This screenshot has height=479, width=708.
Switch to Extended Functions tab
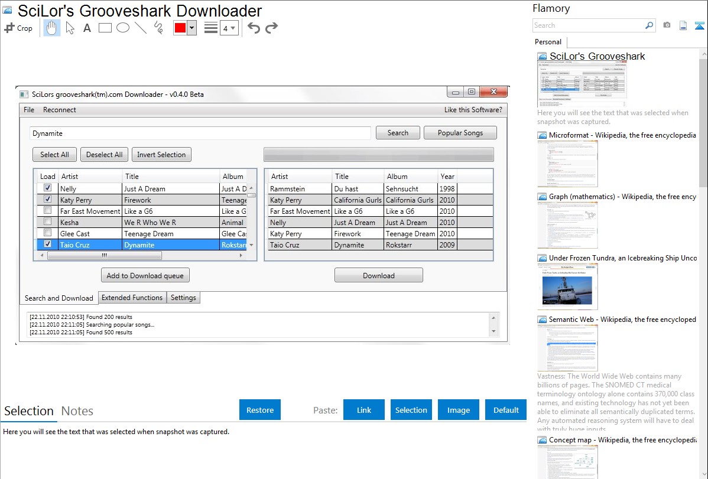coord(132,298)
